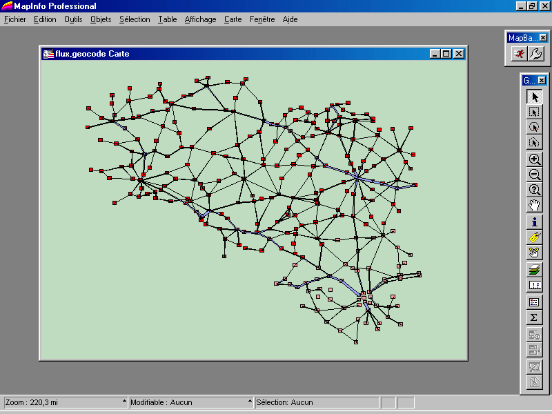Viewport: 552px width, 414px height.
Task: Choose the Polygon Select tool
Action: tap(534, 143)
